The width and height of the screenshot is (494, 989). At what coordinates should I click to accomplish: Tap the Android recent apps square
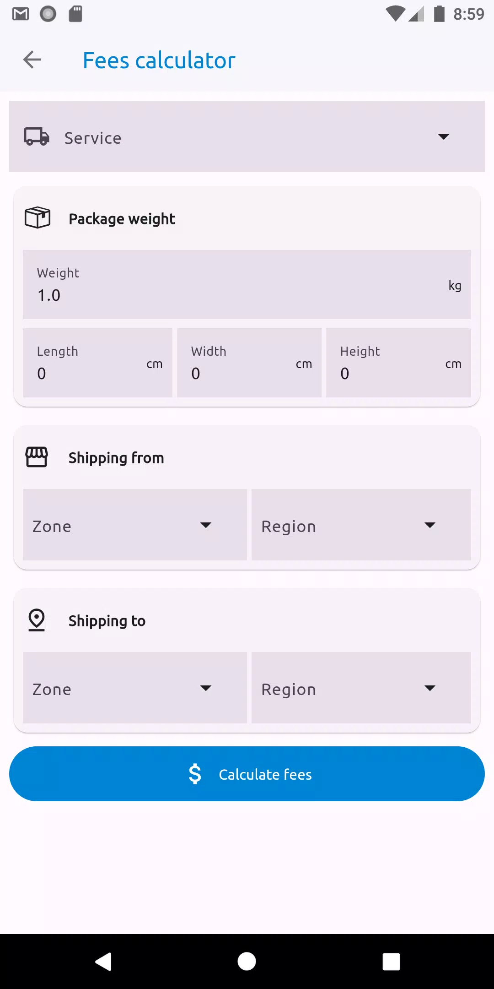point(391,962)
